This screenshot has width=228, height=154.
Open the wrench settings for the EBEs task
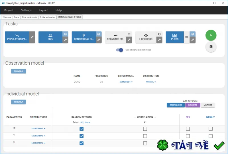(65, 40)
